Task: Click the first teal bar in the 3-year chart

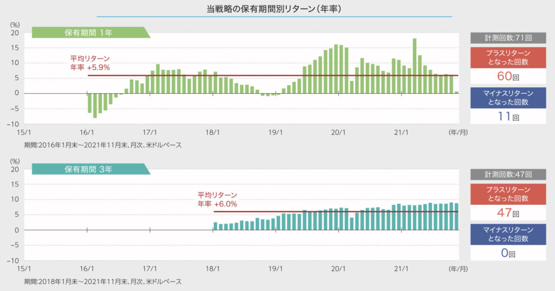Action: pos(215,226)
